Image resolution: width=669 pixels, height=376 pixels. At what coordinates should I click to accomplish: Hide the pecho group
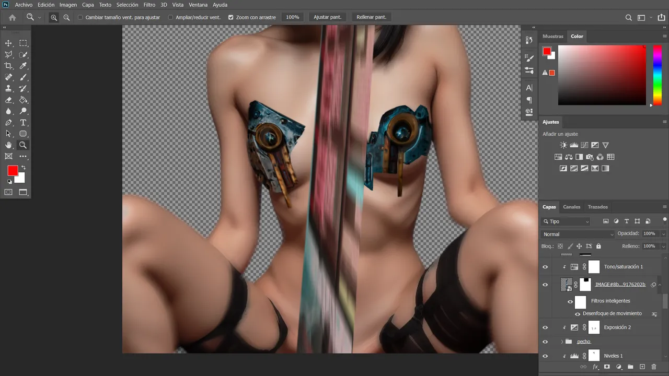[545, 342]
